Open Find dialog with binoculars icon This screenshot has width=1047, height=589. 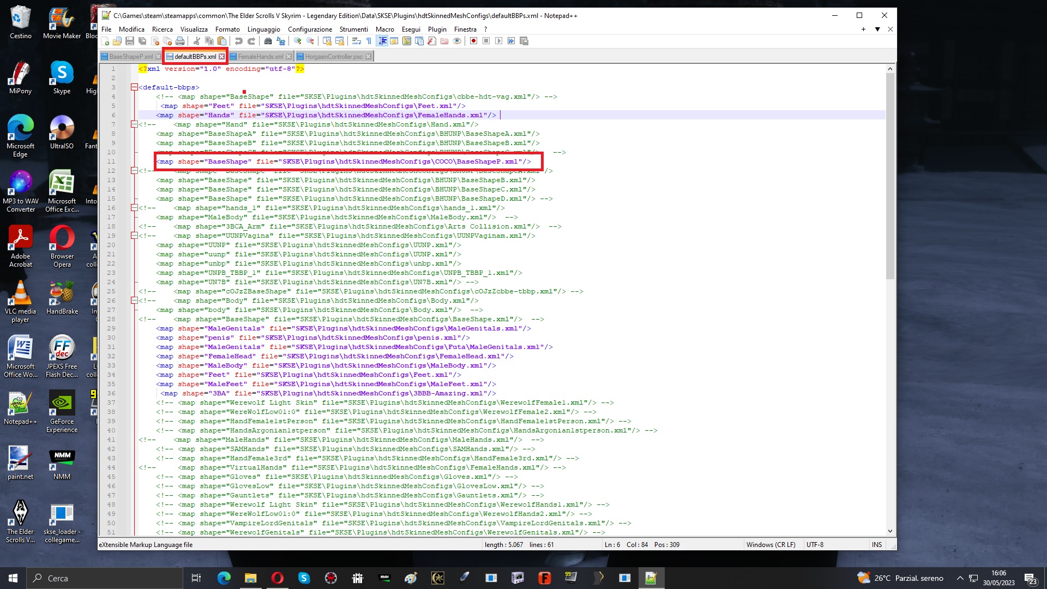point(268,41)
